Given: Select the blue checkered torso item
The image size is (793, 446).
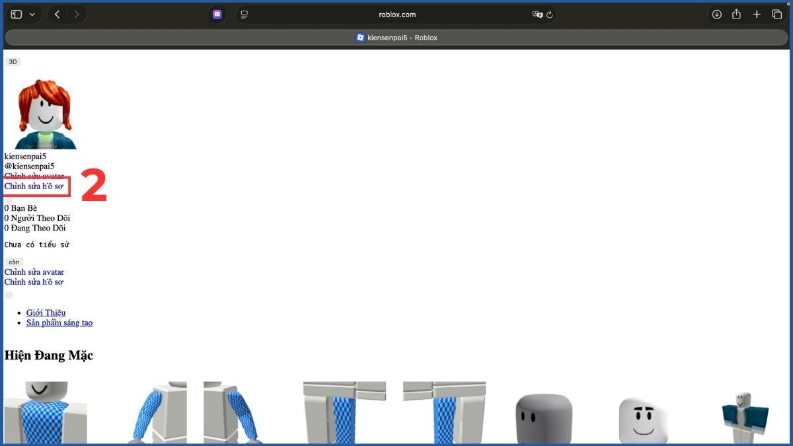Looking at the screenshot, I should (46, 412).
